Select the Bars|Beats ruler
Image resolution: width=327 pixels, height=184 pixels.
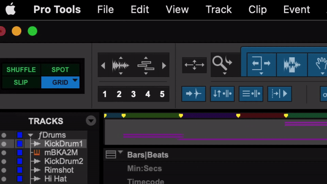click(x=148, y=155)
